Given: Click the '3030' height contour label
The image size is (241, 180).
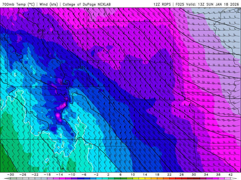Looking at the screenshot, I should point(81,67).
